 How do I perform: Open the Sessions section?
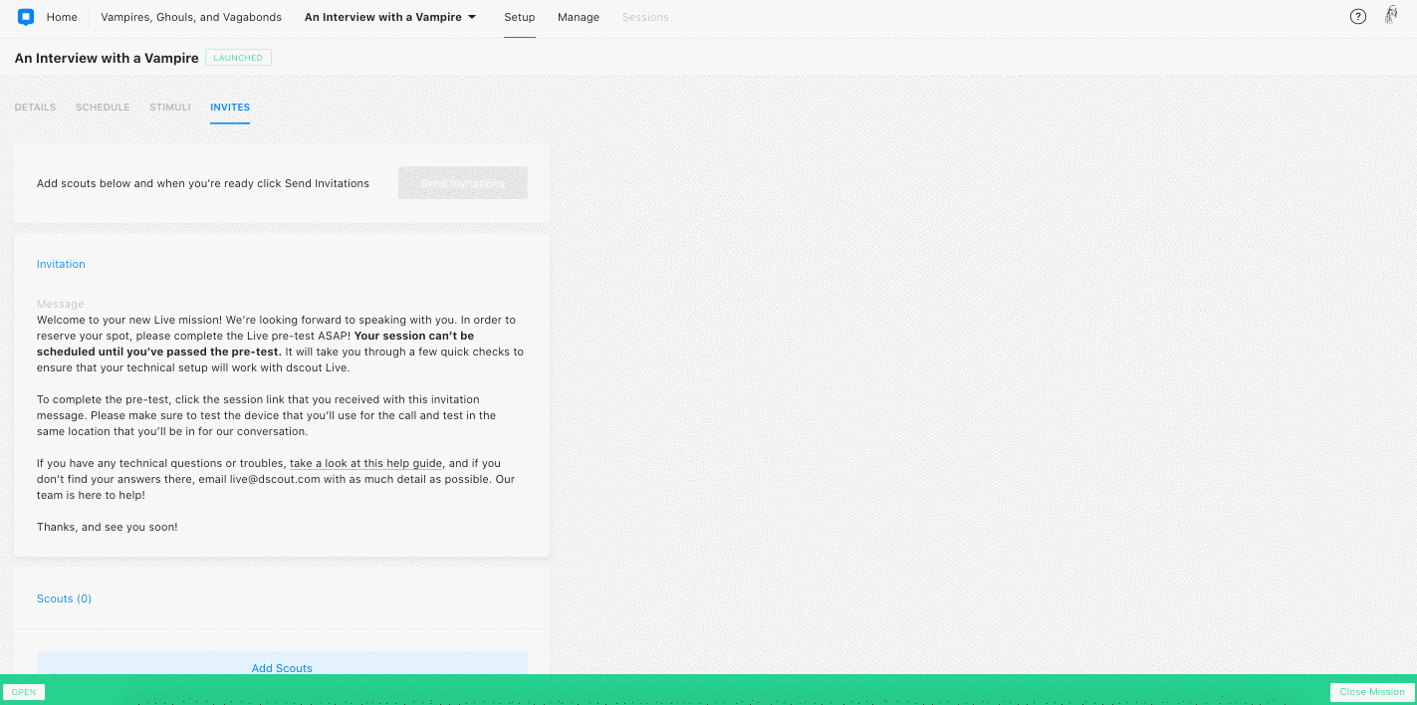point(645,17)
